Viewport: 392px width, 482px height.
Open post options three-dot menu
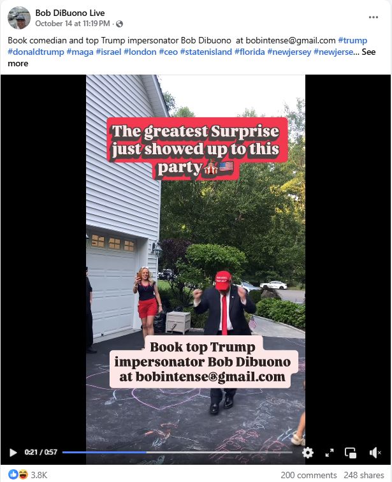pyautogui.click(x=374, y=17)
